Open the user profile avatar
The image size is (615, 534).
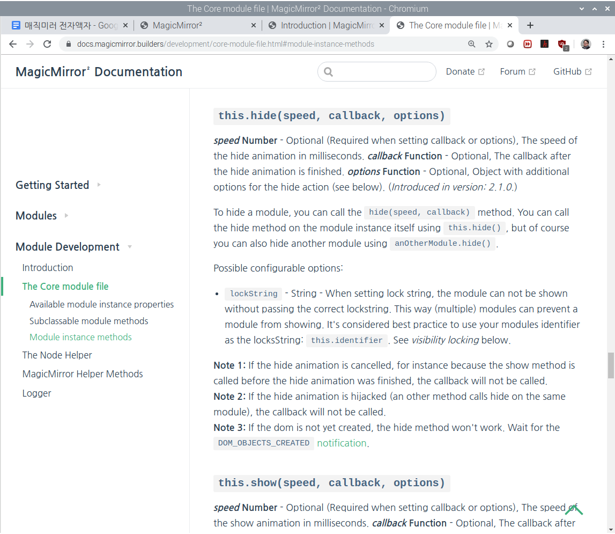click(586, 44)
